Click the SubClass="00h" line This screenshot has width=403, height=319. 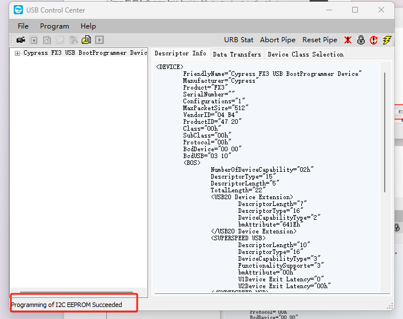(x=207, y=135)
